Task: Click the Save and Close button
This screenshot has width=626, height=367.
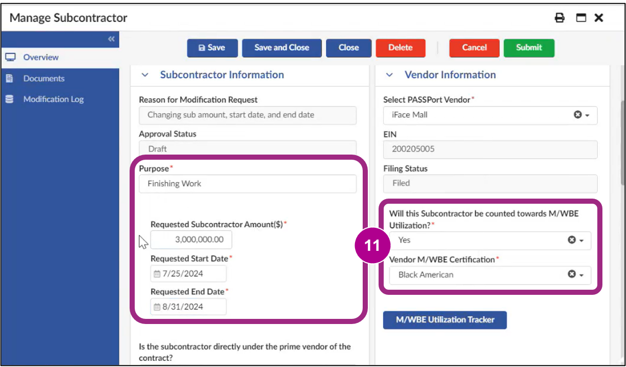Action: pyautogui.click(x=282, y=48)
